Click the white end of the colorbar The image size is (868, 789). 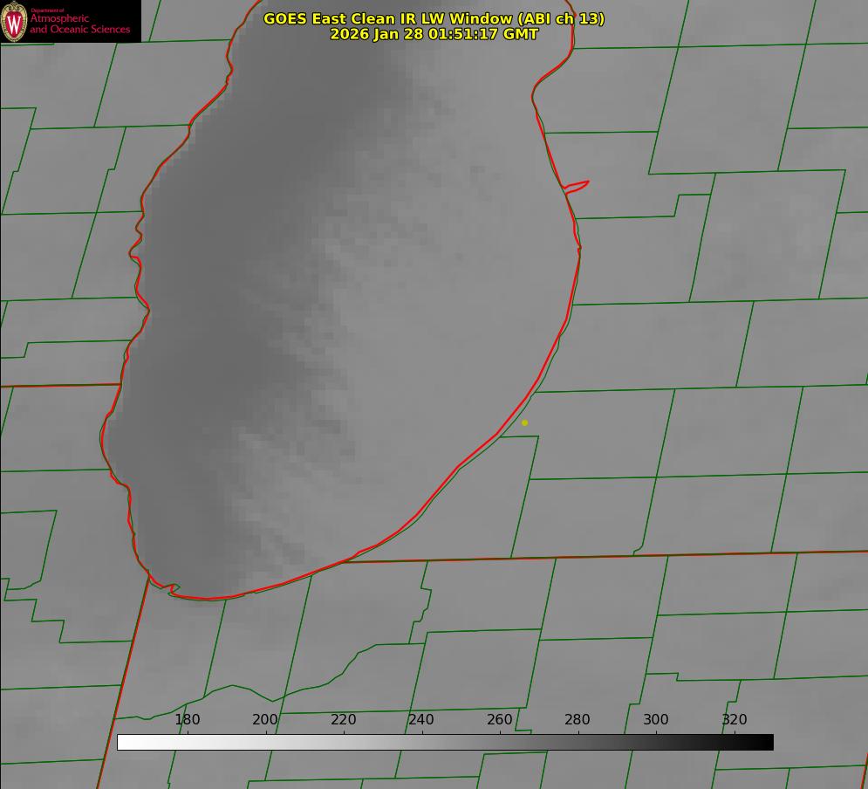click(x=124, y=742)
